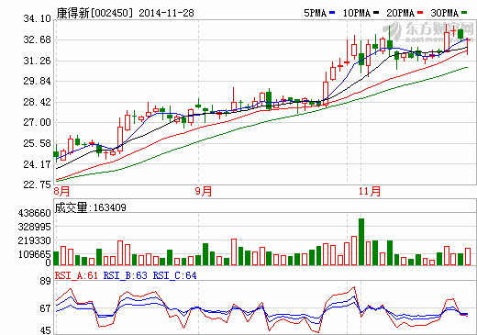Screen dimensions: 477x335
Task: Click the green 30PMA color marker
Action: [x=464, y=13]
